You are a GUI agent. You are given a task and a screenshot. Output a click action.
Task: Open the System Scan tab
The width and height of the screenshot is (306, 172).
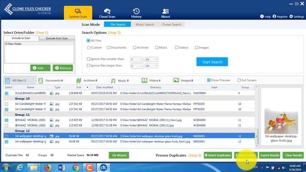(78, 13)
